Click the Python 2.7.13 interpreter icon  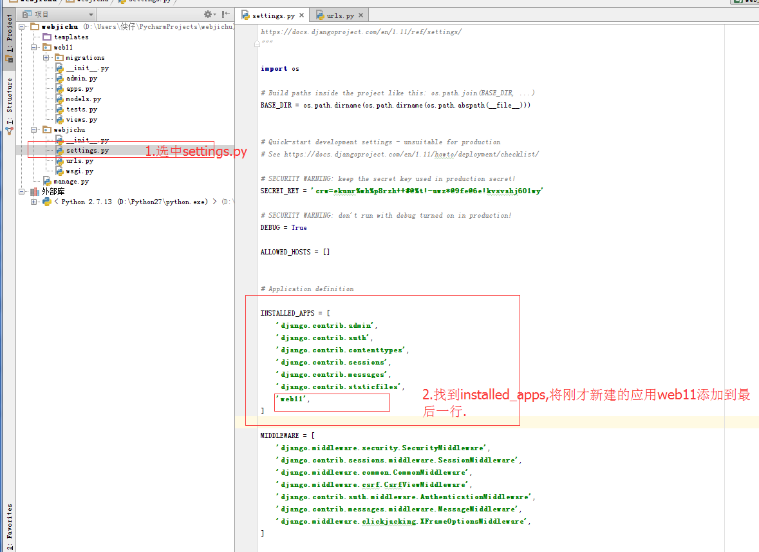[x=47, y=202]
